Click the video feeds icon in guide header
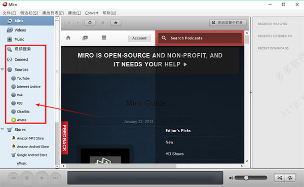Viewport: 304px width, 187px height. click(85, 38)
